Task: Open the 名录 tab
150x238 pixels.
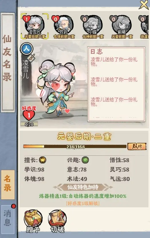Action: tap(8, 184)
